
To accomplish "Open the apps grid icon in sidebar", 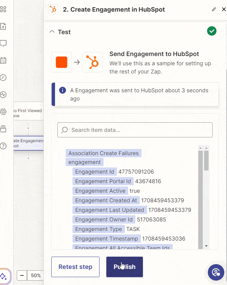I will (3, 9).
